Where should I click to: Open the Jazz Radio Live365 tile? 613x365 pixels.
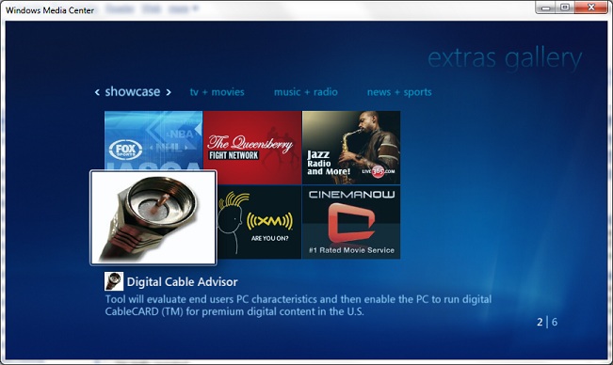(x=351, y=148)
